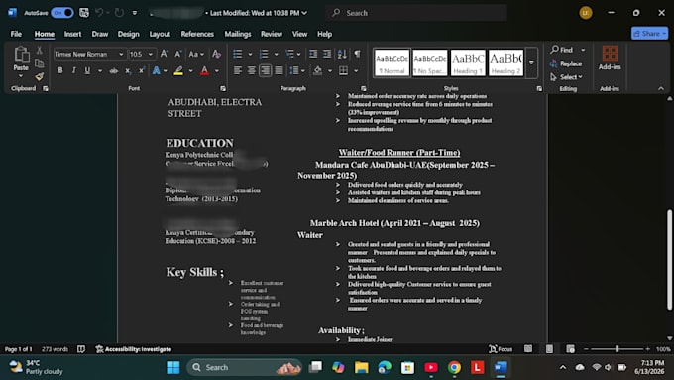Click the Shading paint bucket
This screenshot has width=674, height=380.
pos(317,70)
